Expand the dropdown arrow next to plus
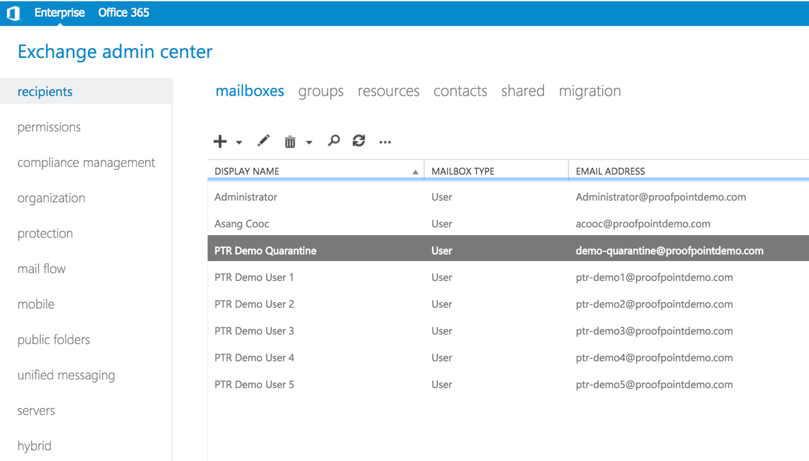Viewport: 809px width, 461px height. [239, 143]
